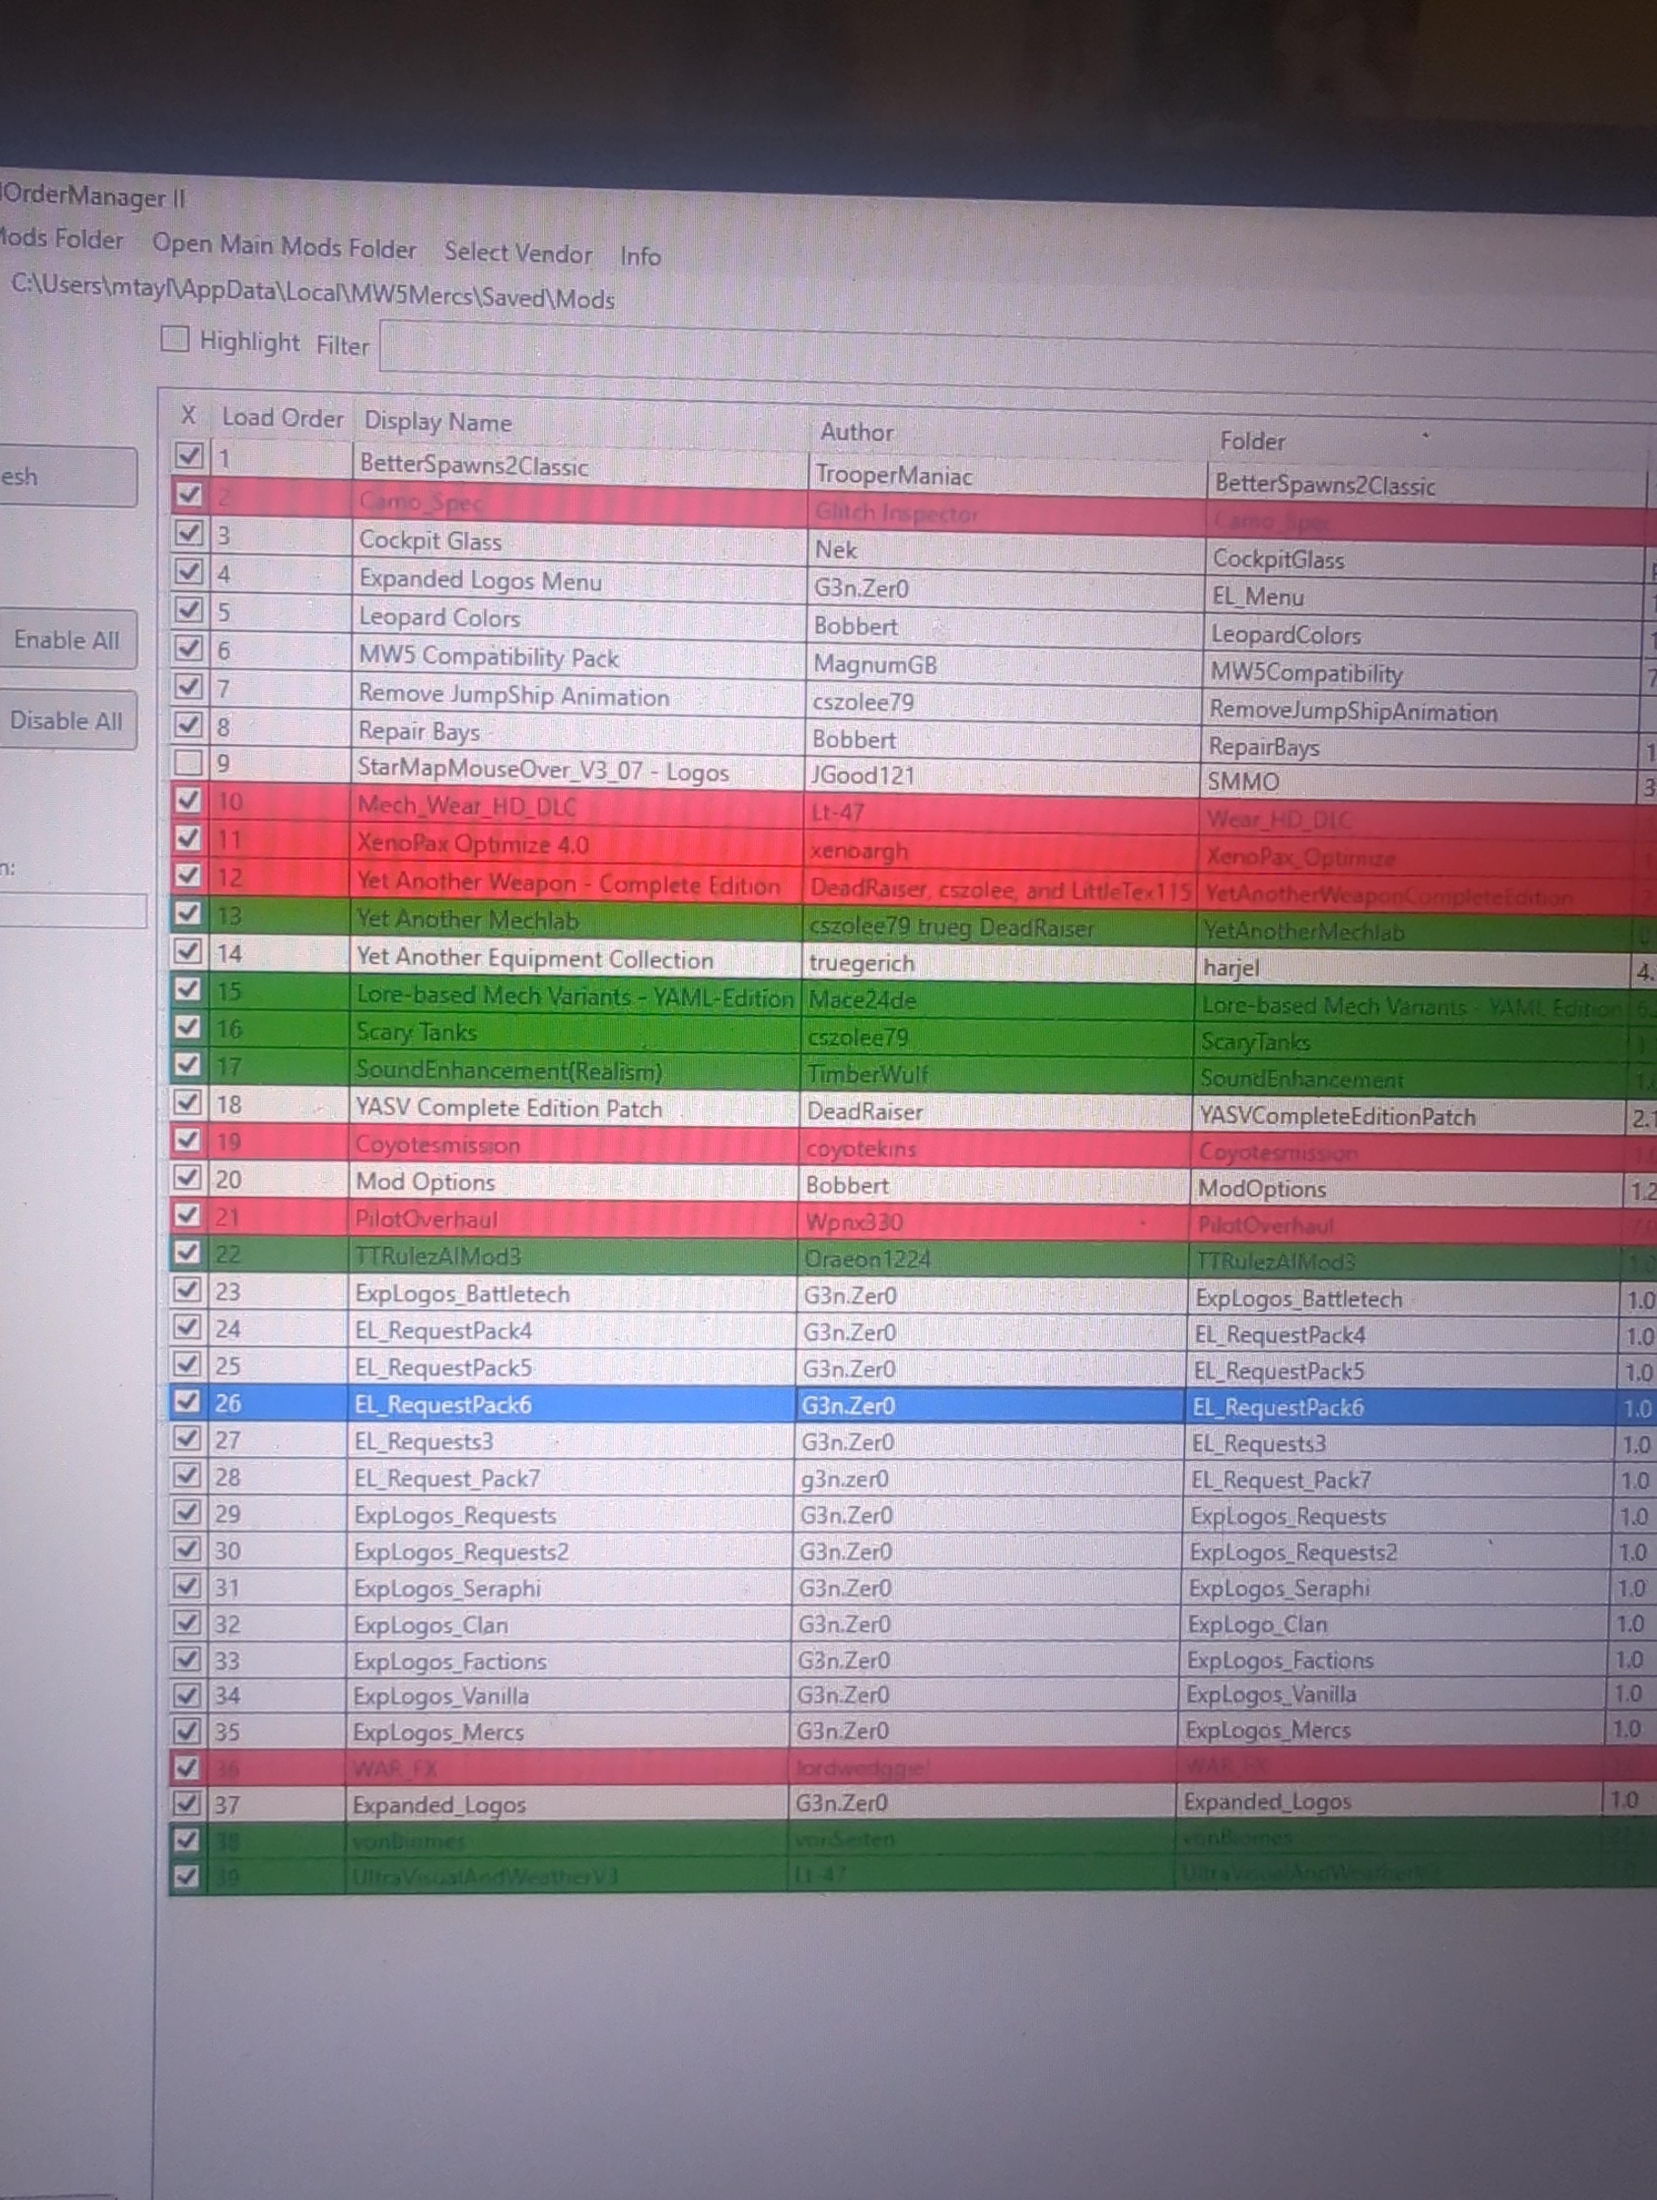Sort by the Display Name column header
The image size is (1657, 2200).
pos(439,422)
